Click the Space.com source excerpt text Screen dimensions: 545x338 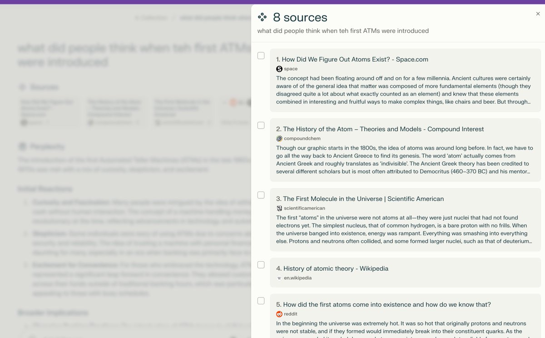tap(403, 90)
